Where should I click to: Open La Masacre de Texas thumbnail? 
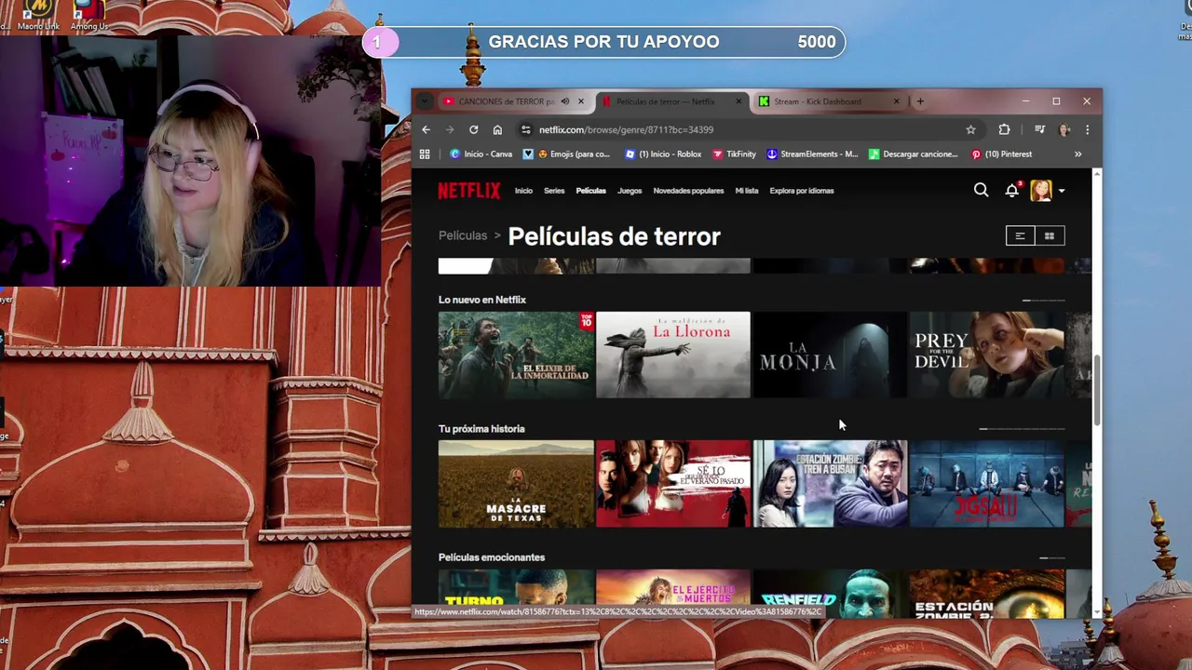[516, 484]
